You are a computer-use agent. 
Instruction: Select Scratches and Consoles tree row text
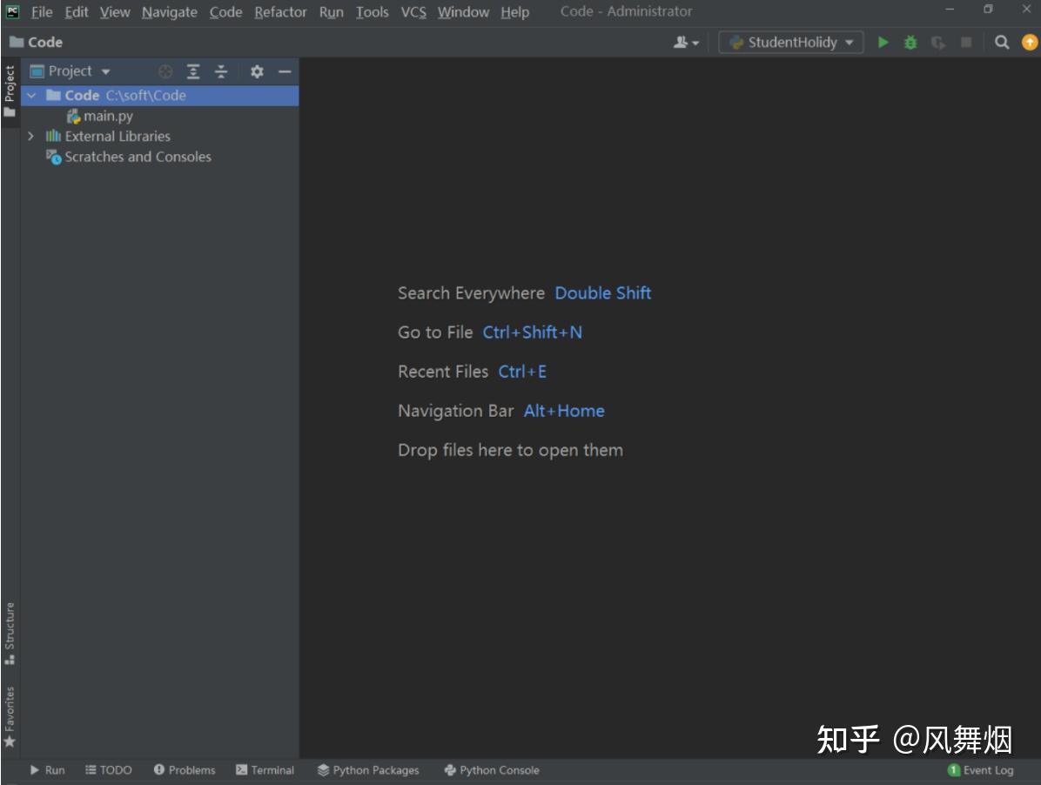click(x=138, y=158)
